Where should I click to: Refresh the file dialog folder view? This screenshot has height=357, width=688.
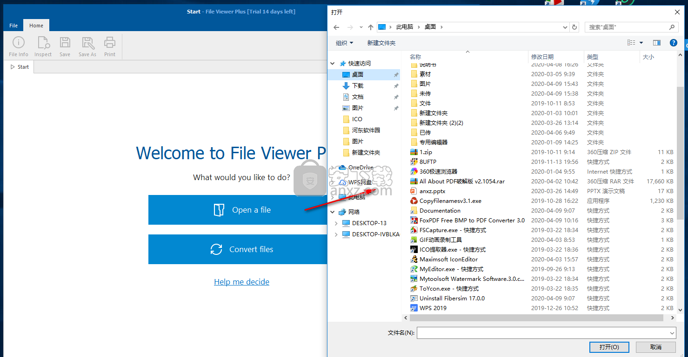pyautogui.click(x=574, y=27)
